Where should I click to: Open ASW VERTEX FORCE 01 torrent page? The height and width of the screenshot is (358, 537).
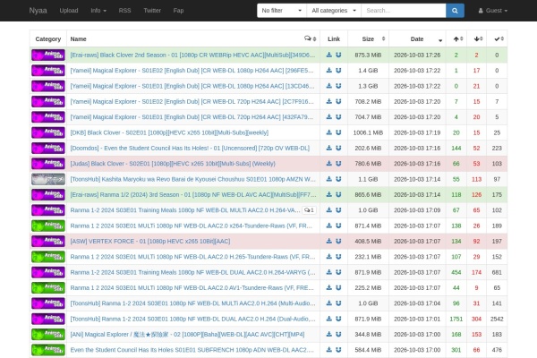pos(150,241)
